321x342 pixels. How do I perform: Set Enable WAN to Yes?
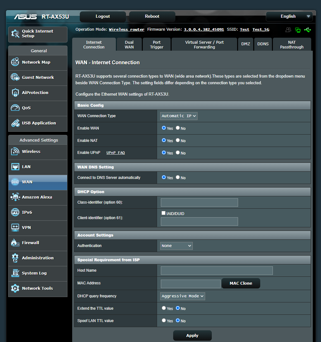tap(164, 128)
